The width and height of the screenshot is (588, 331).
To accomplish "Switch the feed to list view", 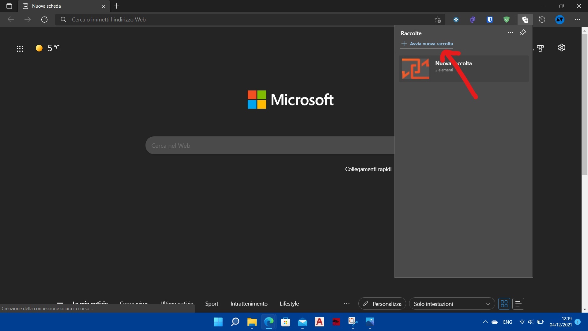I will pos(518,304).
